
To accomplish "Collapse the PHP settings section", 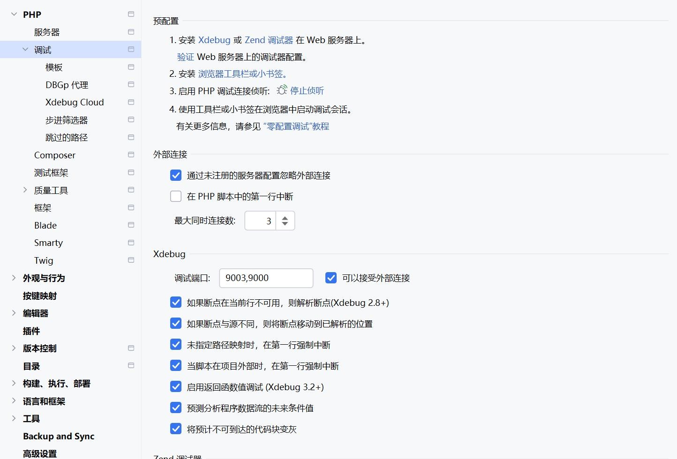I will coord(14,15).
